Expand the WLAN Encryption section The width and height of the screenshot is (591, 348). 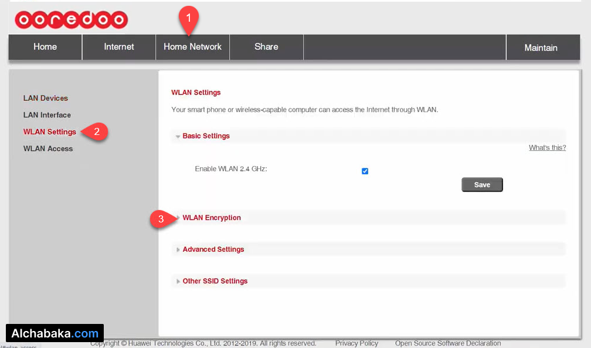click(x=212, y=217)
